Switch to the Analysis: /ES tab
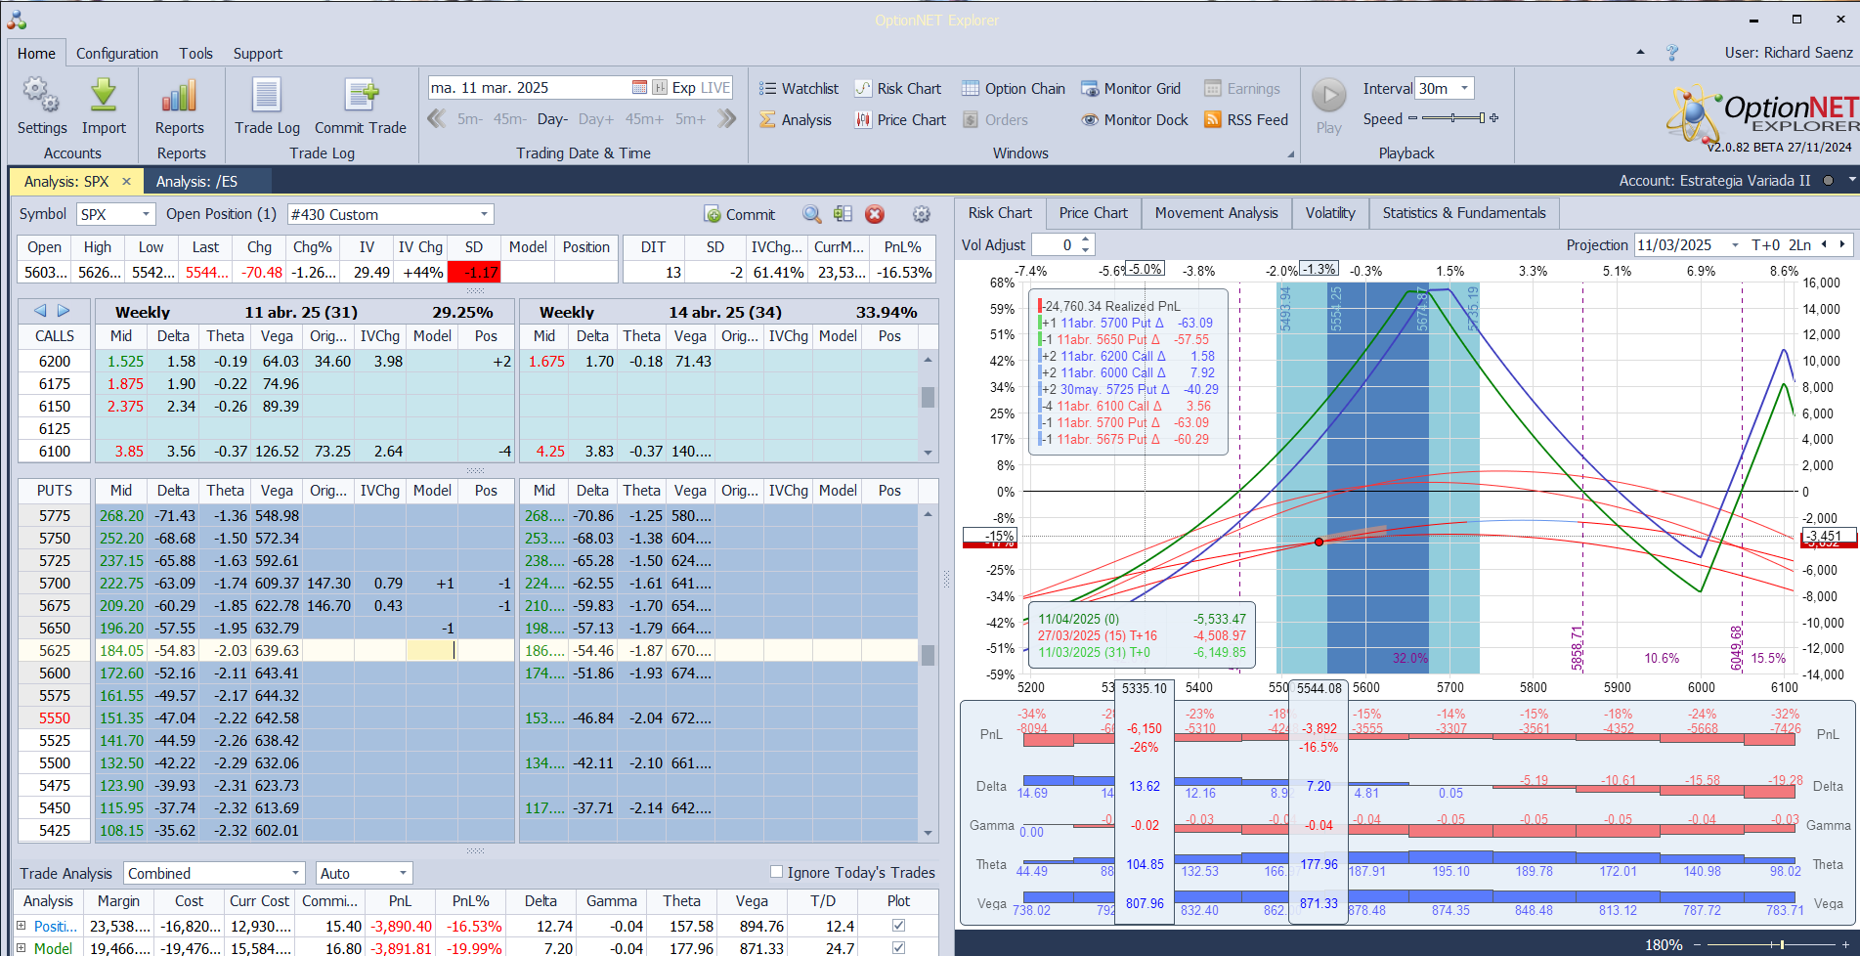The width and height of the screenshot is (1860, 956). pos(196,181)
